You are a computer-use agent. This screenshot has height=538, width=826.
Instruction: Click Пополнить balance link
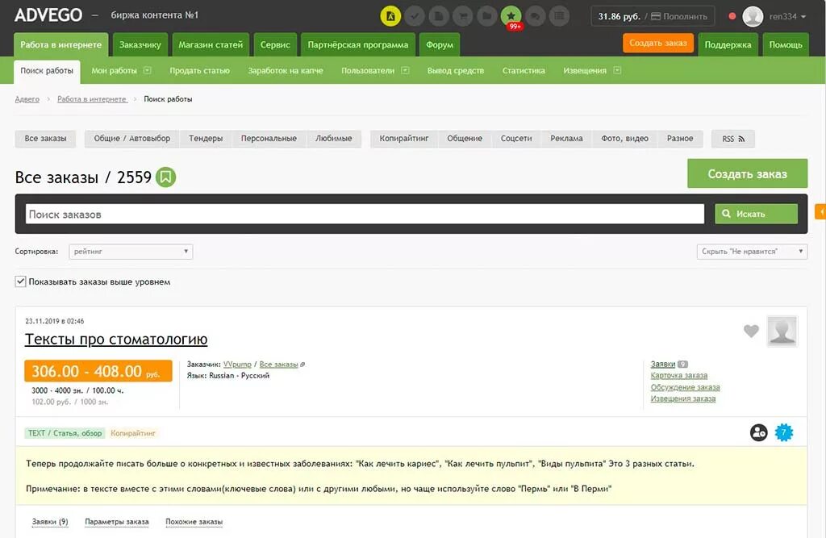[x=679, y=16]
